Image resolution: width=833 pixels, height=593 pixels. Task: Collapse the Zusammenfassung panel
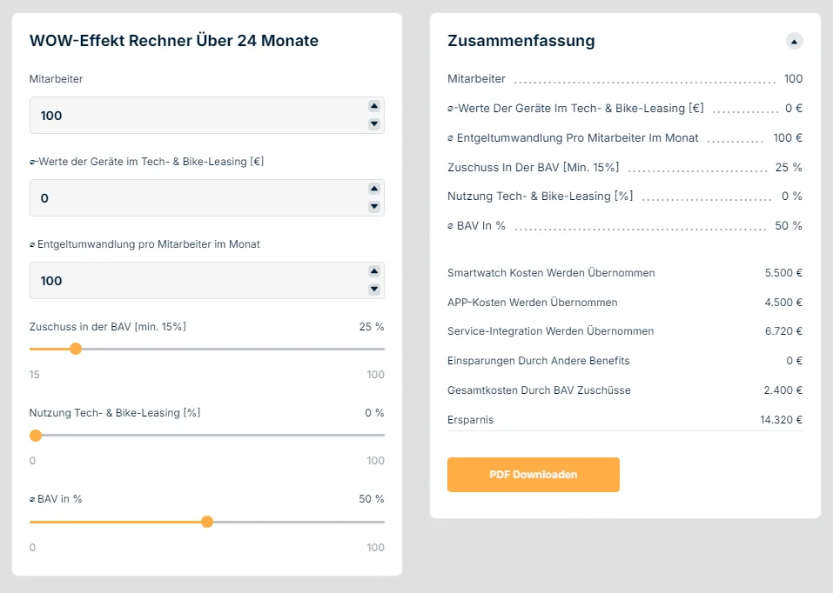794,42
